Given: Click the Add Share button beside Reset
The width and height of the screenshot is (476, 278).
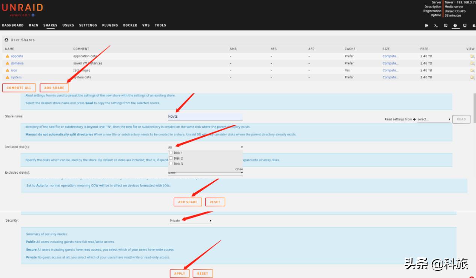Looking at the screenshot, I should point(188,202).
